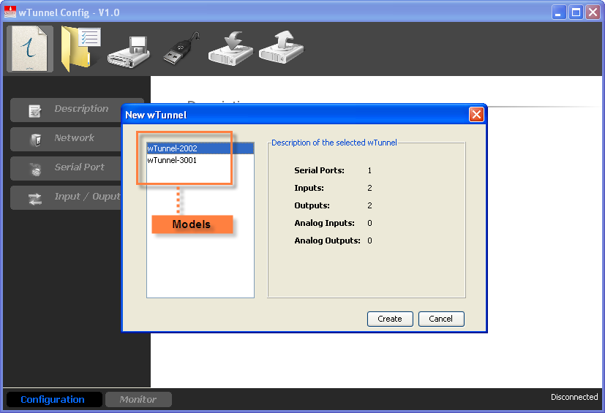Select wTunnel-2002 in the models list
Viewport: 605px width, 413px height.
(173, 148)
